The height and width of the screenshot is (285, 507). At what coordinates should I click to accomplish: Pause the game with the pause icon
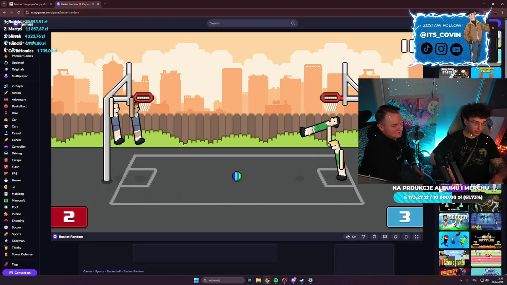[x=407, y=46]
